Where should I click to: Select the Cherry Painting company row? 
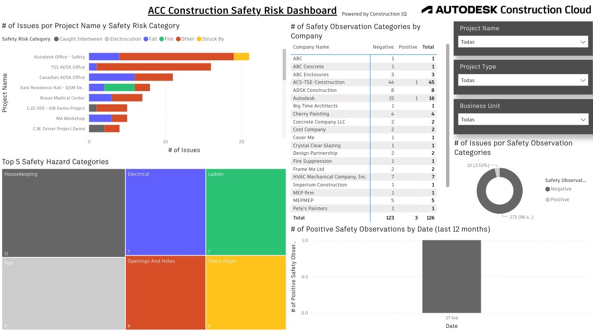click(x=363, y=114)
